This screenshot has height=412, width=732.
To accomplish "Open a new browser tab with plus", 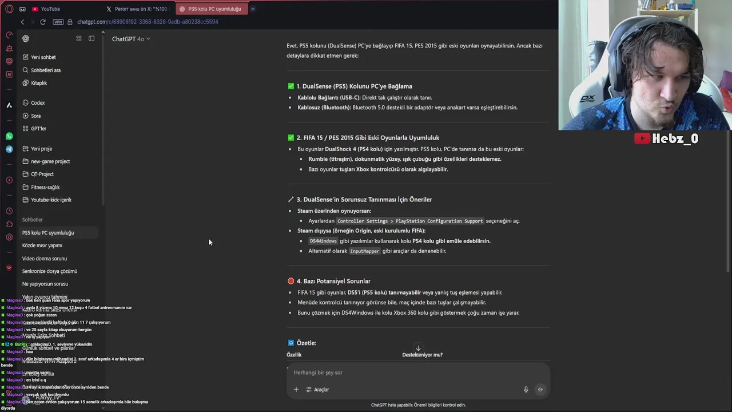I will 253,9.
